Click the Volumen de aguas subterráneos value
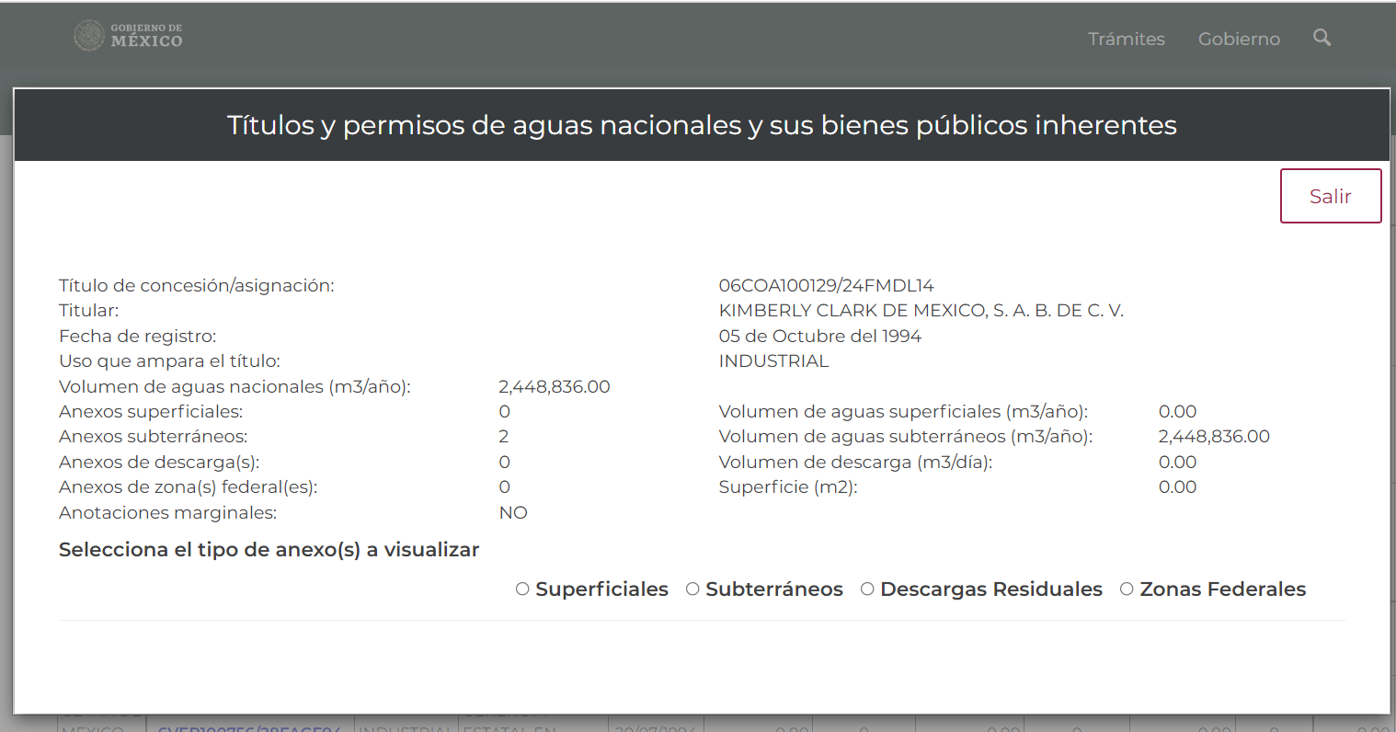This screenshot has width=1396, height=732. tap(1214, 437)
